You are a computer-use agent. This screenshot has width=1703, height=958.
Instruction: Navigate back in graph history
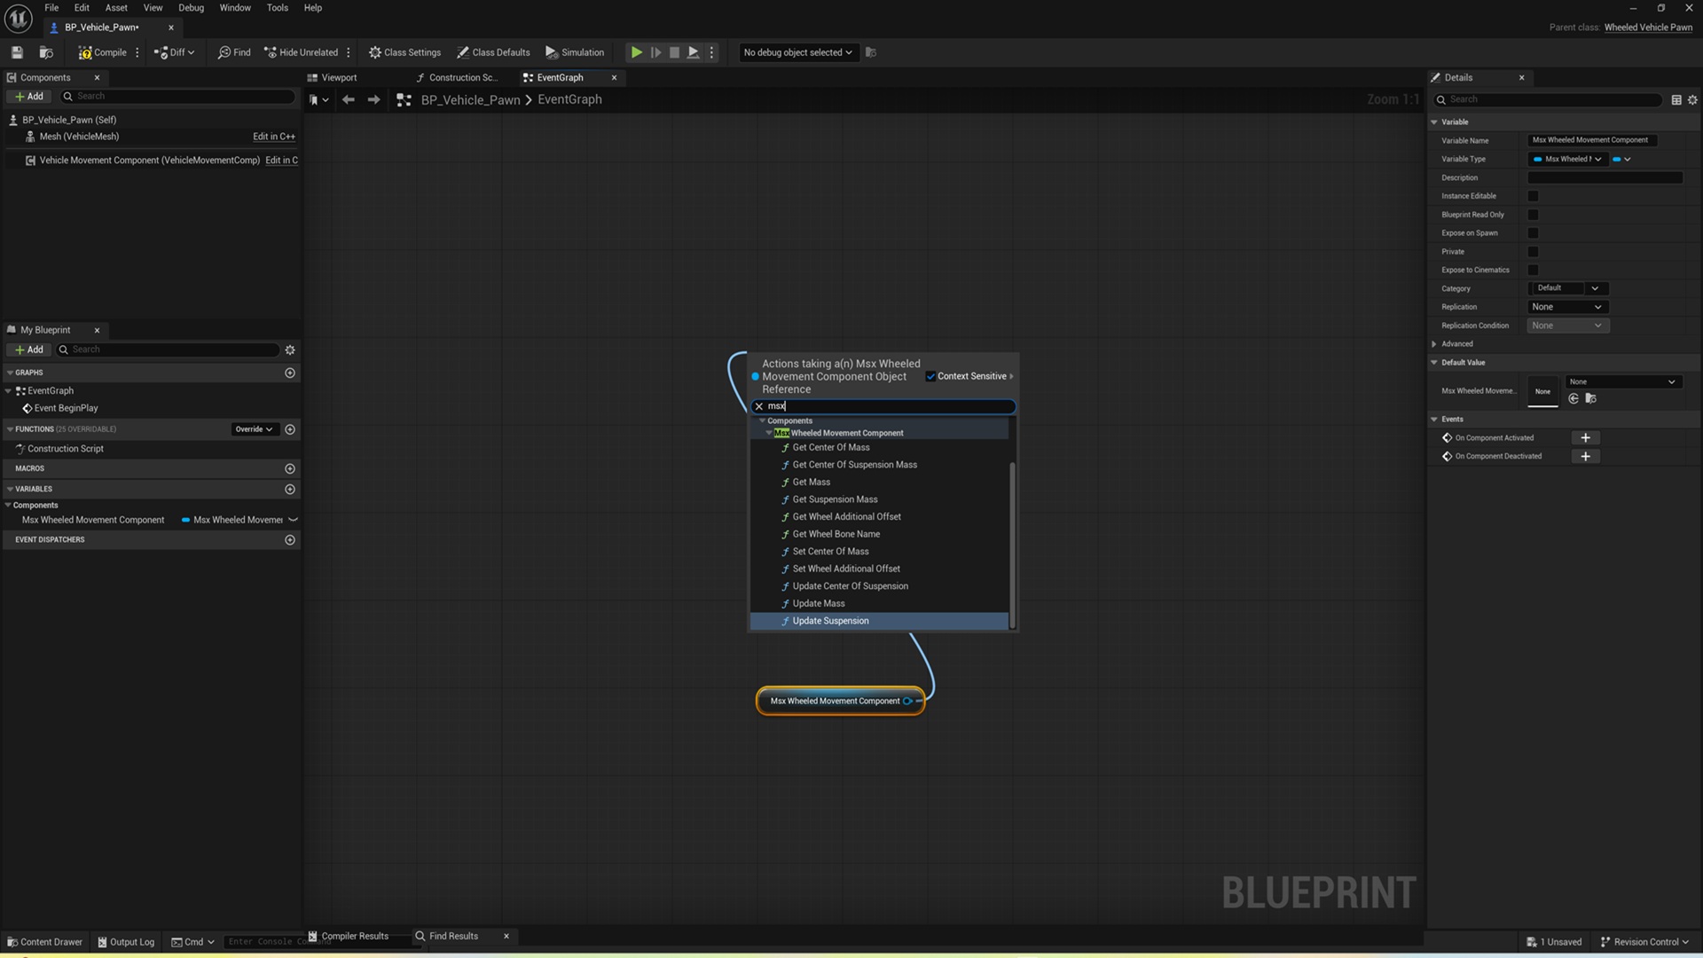(349, 100)
